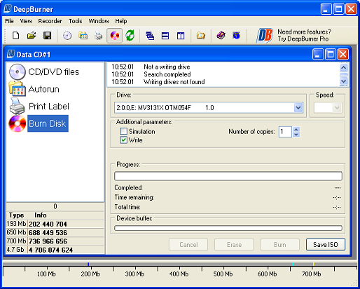
Task: Select Print Label in the left panel
Action: point(39,107)
